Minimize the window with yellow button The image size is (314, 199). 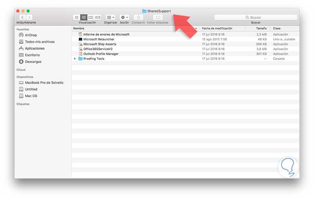(23, 11)
